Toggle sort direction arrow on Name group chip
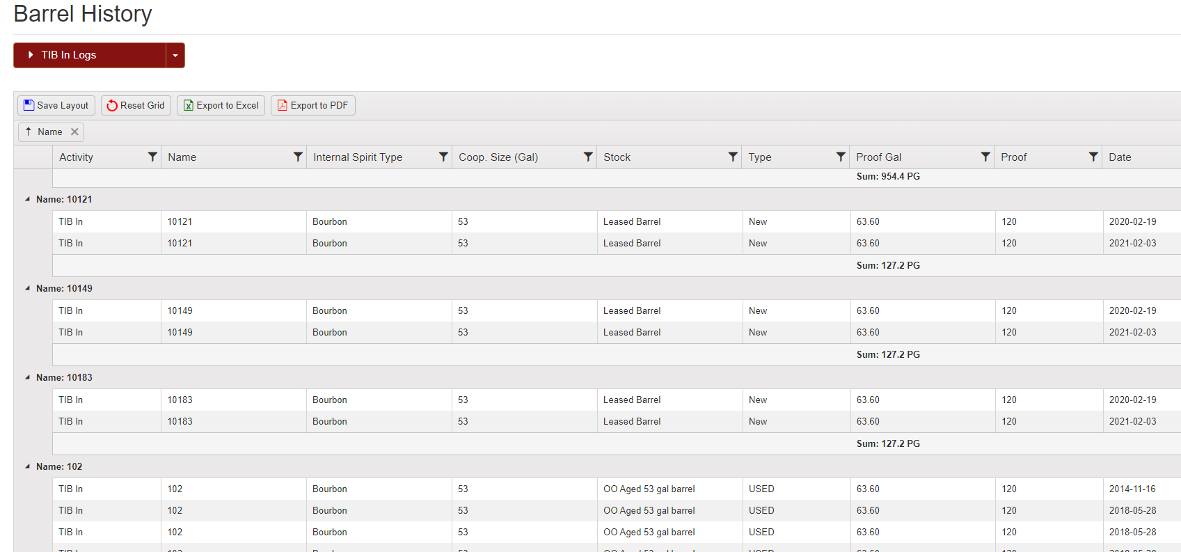The width and height of the screenshot is (1181, 552). (29, 132)
